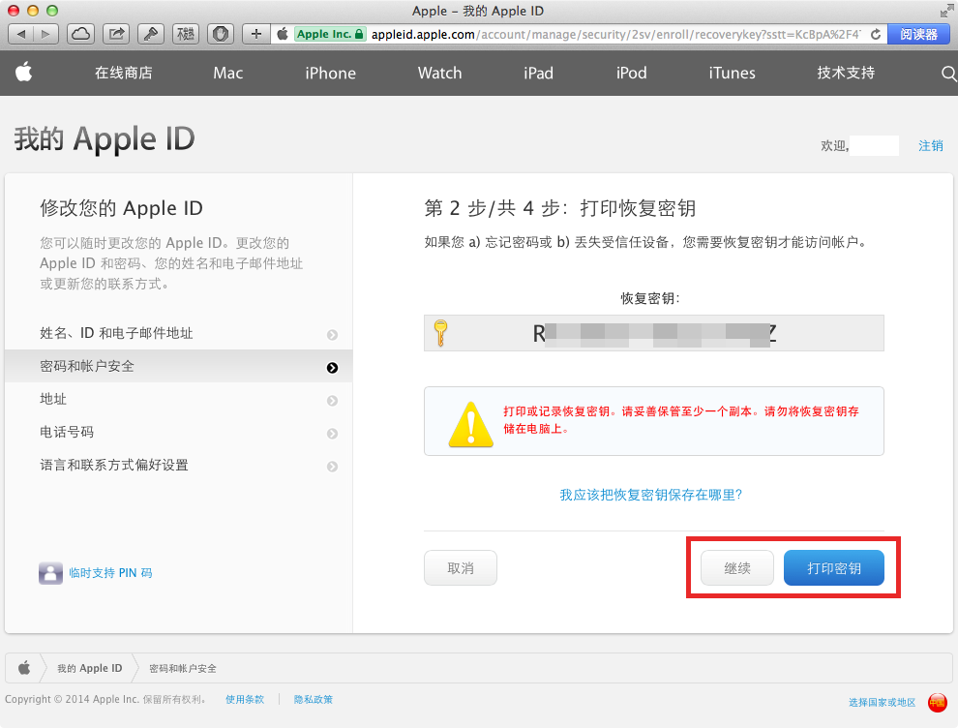Select 地址 in the sidebar
This screenshot has height=728, width=958.
(x=178, y=399)
